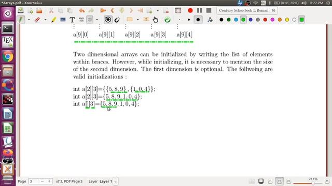This screenshot has width=332, height=186.
Task: Toggle the Fill bucket option
Action: (210, 20)
